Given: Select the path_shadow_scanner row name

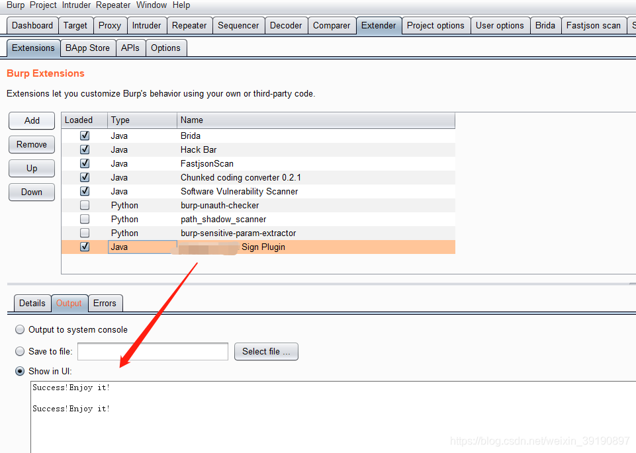Looking at the screenshot, I should click(224, 219).
